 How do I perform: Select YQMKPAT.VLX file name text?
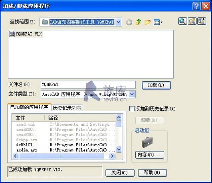pos(29,34)
